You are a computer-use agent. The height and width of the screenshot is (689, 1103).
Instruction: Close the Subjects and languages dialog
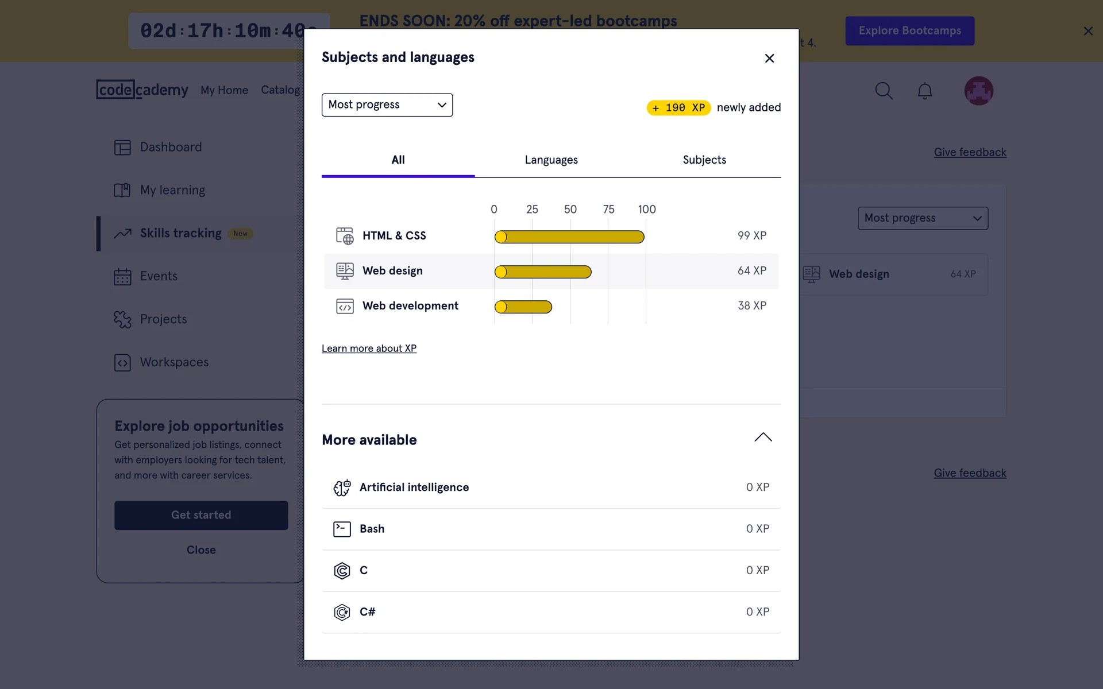coord(769,59)
